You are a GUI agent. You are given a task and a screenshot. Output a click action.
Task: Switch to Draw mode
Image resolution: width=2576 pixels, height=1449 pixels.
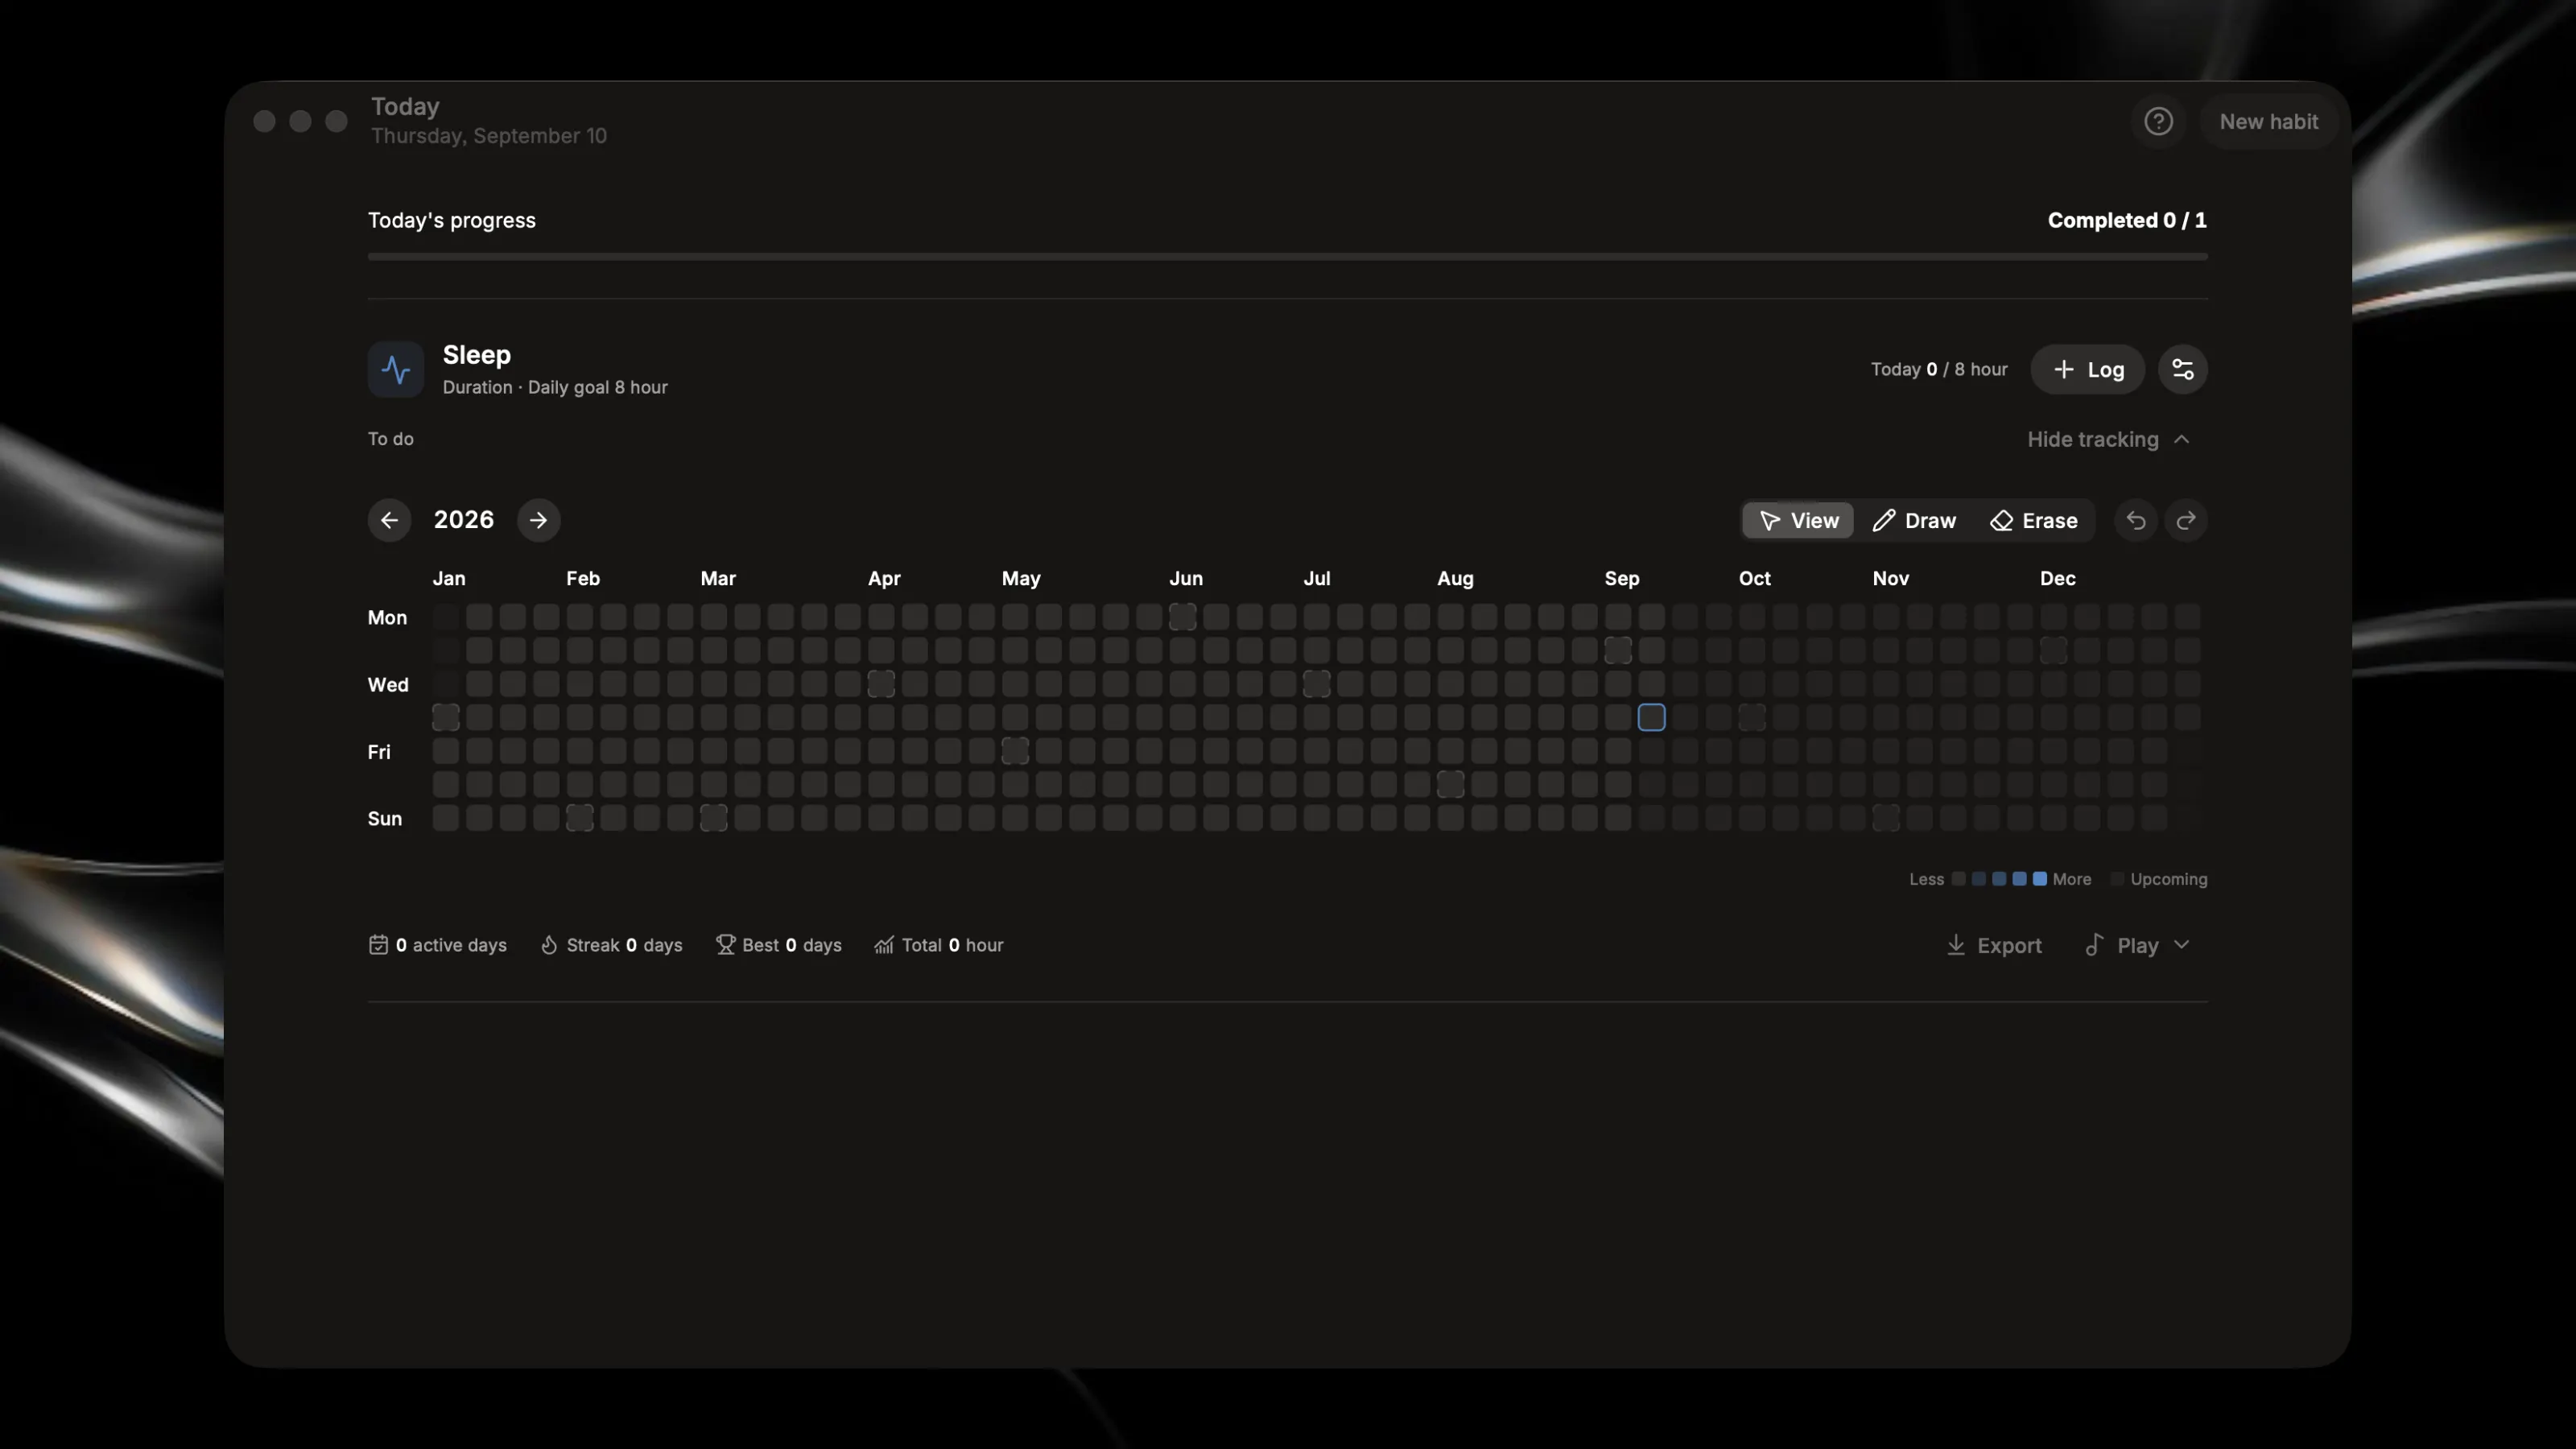click(x=1914, y=520)
